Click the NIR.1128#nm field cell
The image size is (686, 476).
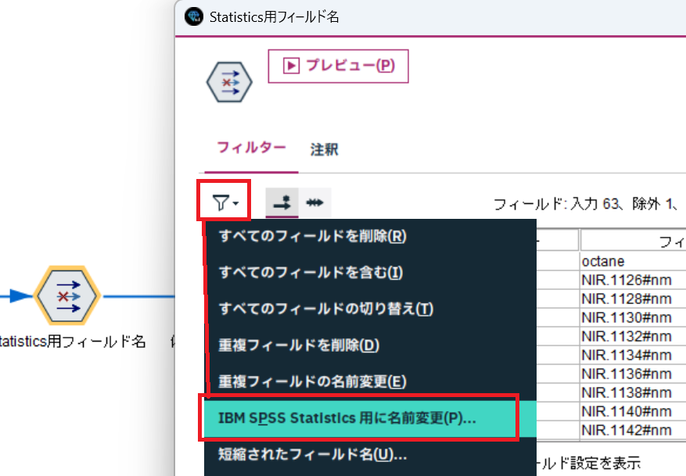633,299
